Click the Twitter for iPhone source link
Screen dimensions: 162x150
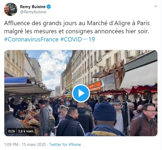65,145
